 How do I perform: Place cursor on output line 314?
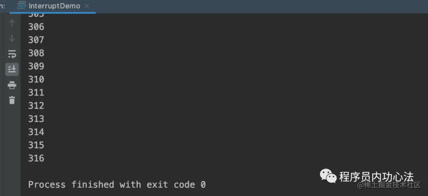pyautogui.click(x=36, y=132)
